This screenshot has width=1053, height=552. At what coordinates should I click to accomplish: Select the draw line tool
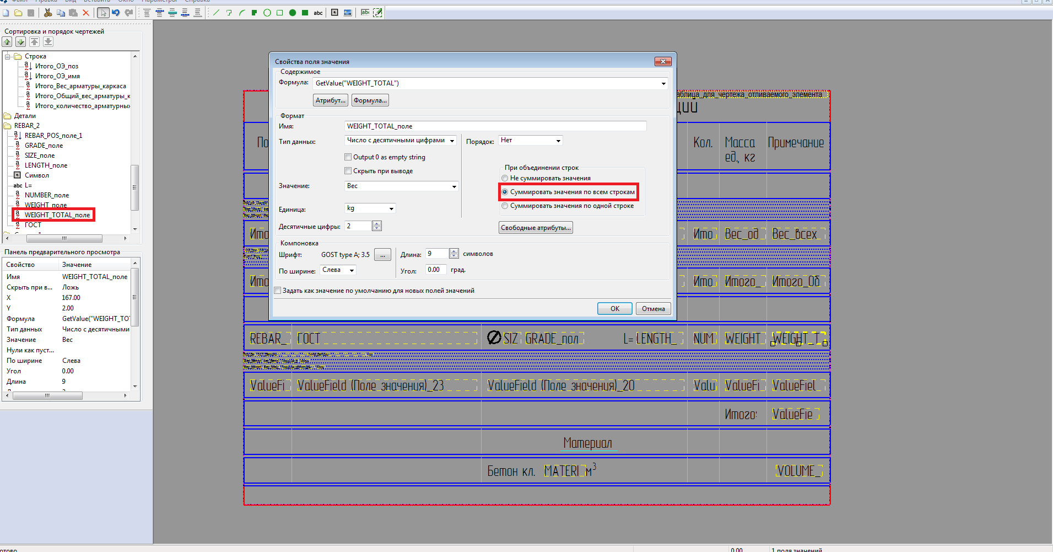point(216,13)
